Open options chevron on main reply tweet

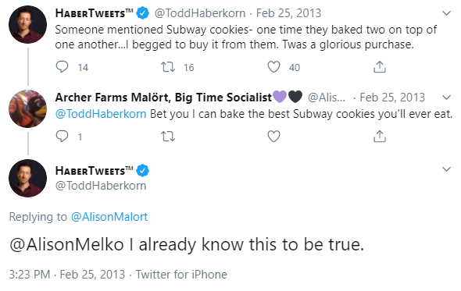[446, 169]
